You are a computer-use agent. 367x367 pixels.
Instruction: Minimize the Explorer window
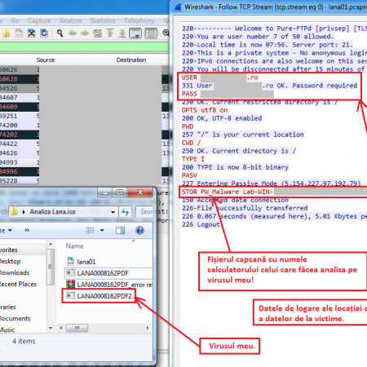click(x=105, y=192)
